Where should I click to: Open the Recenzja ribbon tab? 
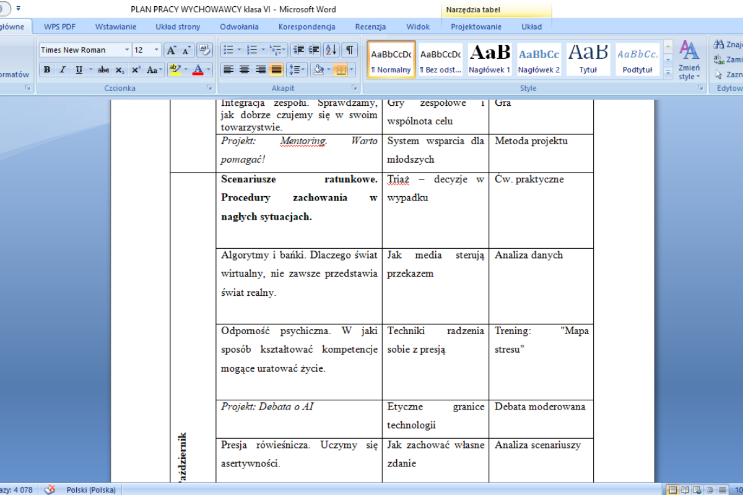pyautogui.click(x=370, y=27)
